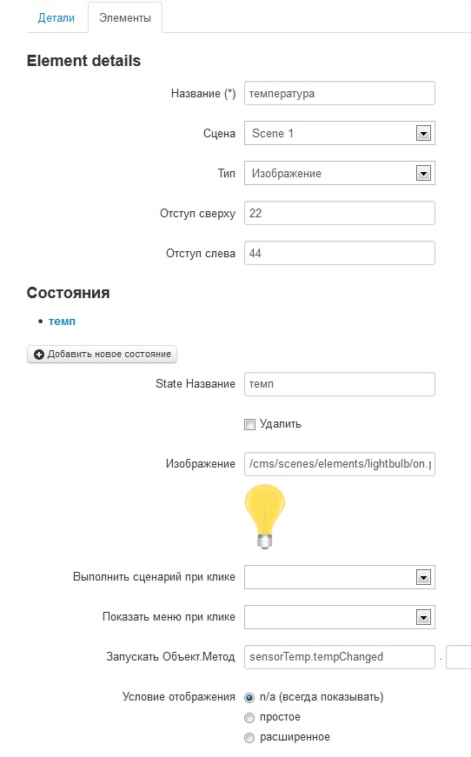Focus the Название field with температура
The image size is (471, 757).
tap(340, 93)
